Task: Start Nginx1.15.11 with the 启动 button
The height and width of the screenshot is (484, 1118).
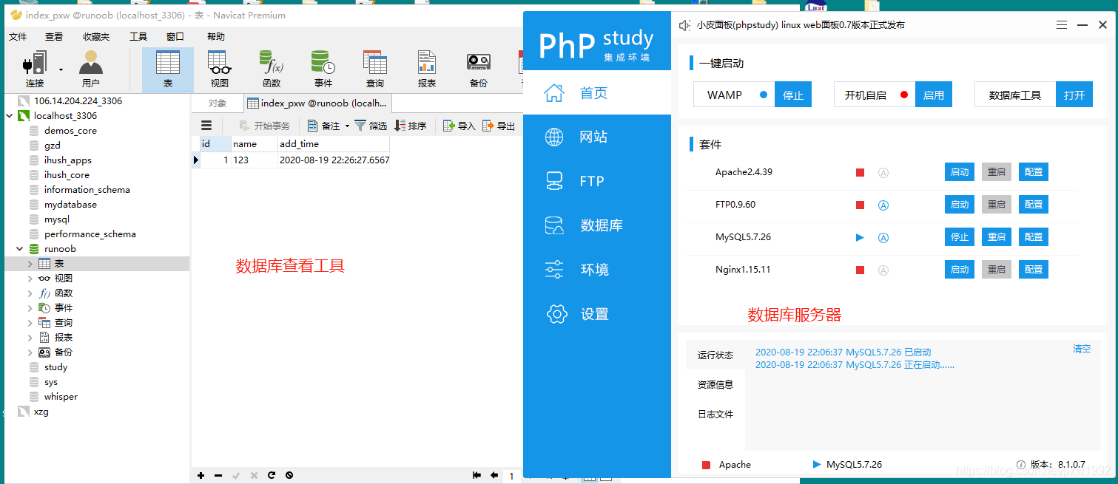Action: point(959,270)
